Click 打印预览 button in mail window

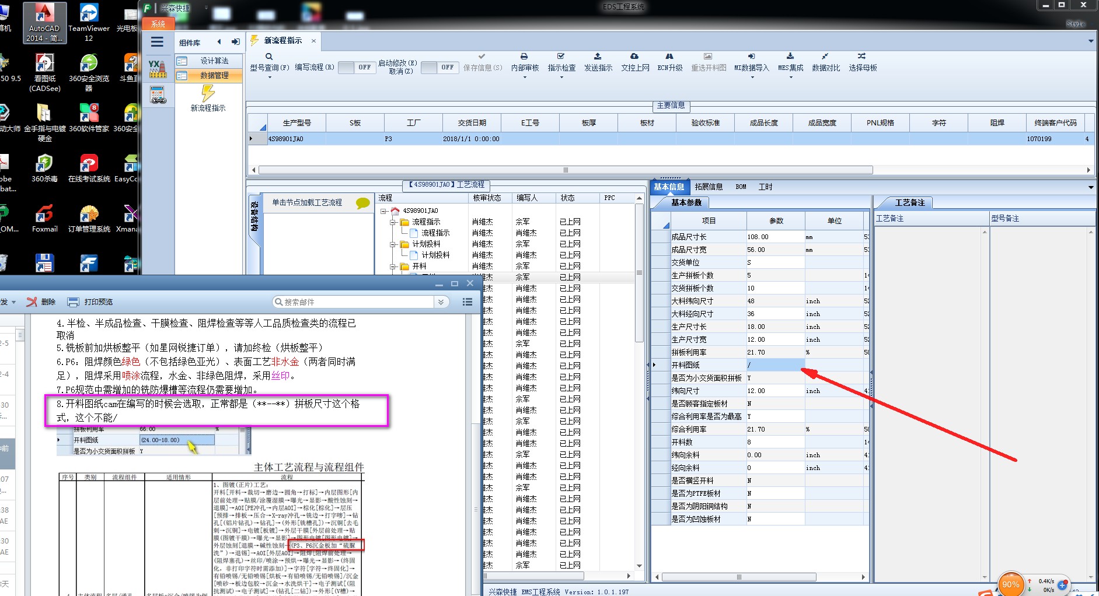tap(90, 301)
